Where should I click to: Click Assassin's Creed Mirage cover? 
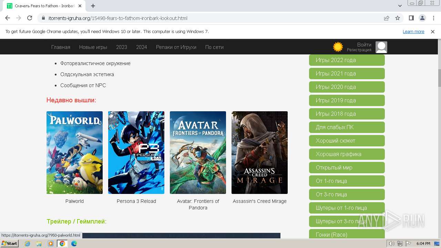click(x=259, y=153)
